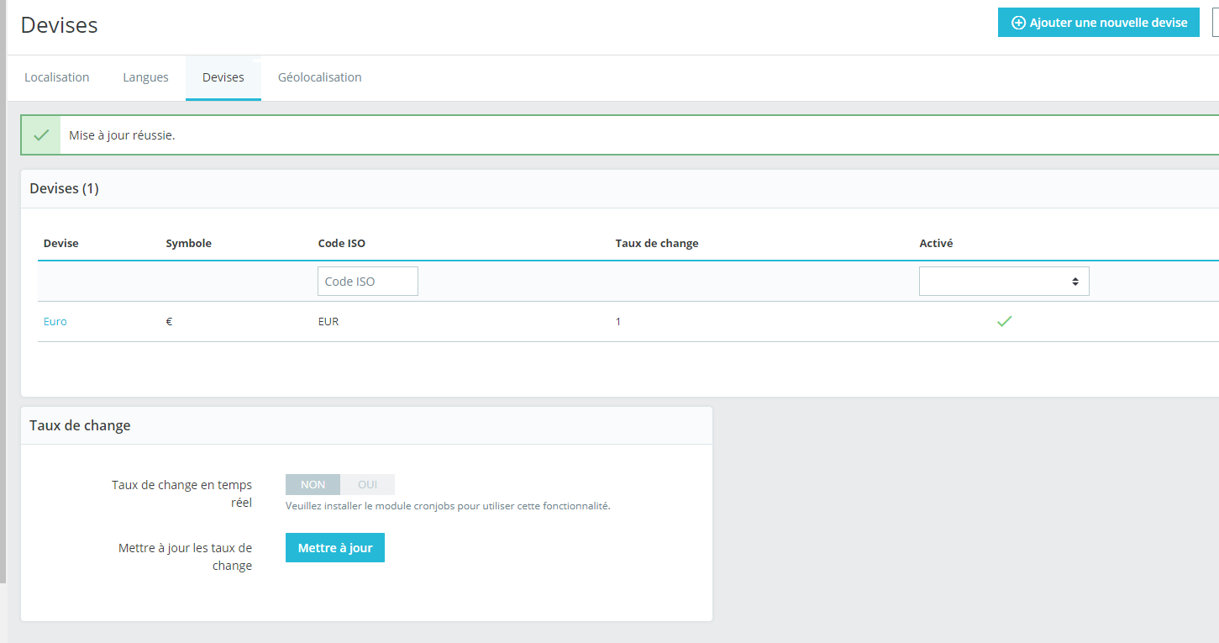Click the Mettre à jour button
Image resolution: width=1219 pixels, height=643 pixels.
(x=335, y=548)
